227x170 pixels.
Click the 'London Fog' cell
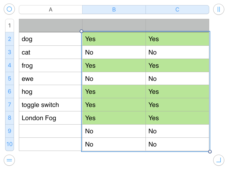click(x=51, y=118)
